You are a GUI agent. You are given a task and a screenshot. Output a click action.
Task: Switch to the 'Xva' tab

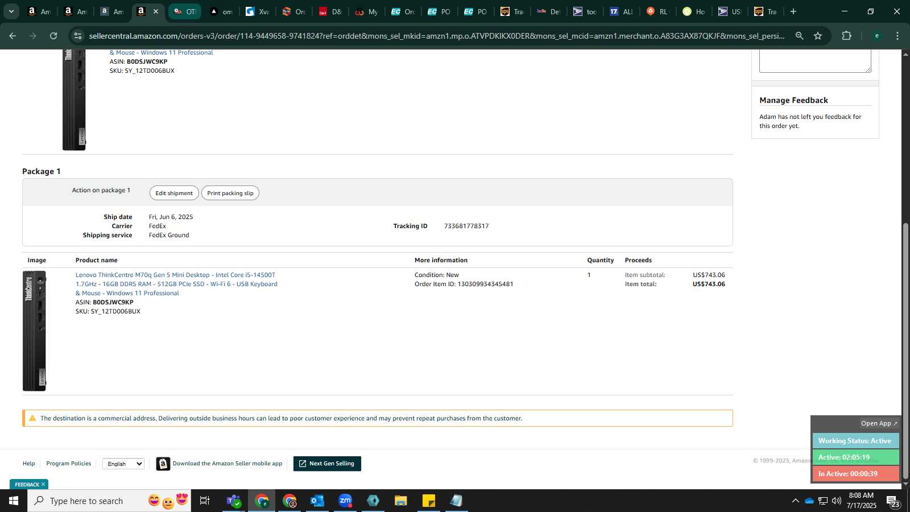click(258, 11)
